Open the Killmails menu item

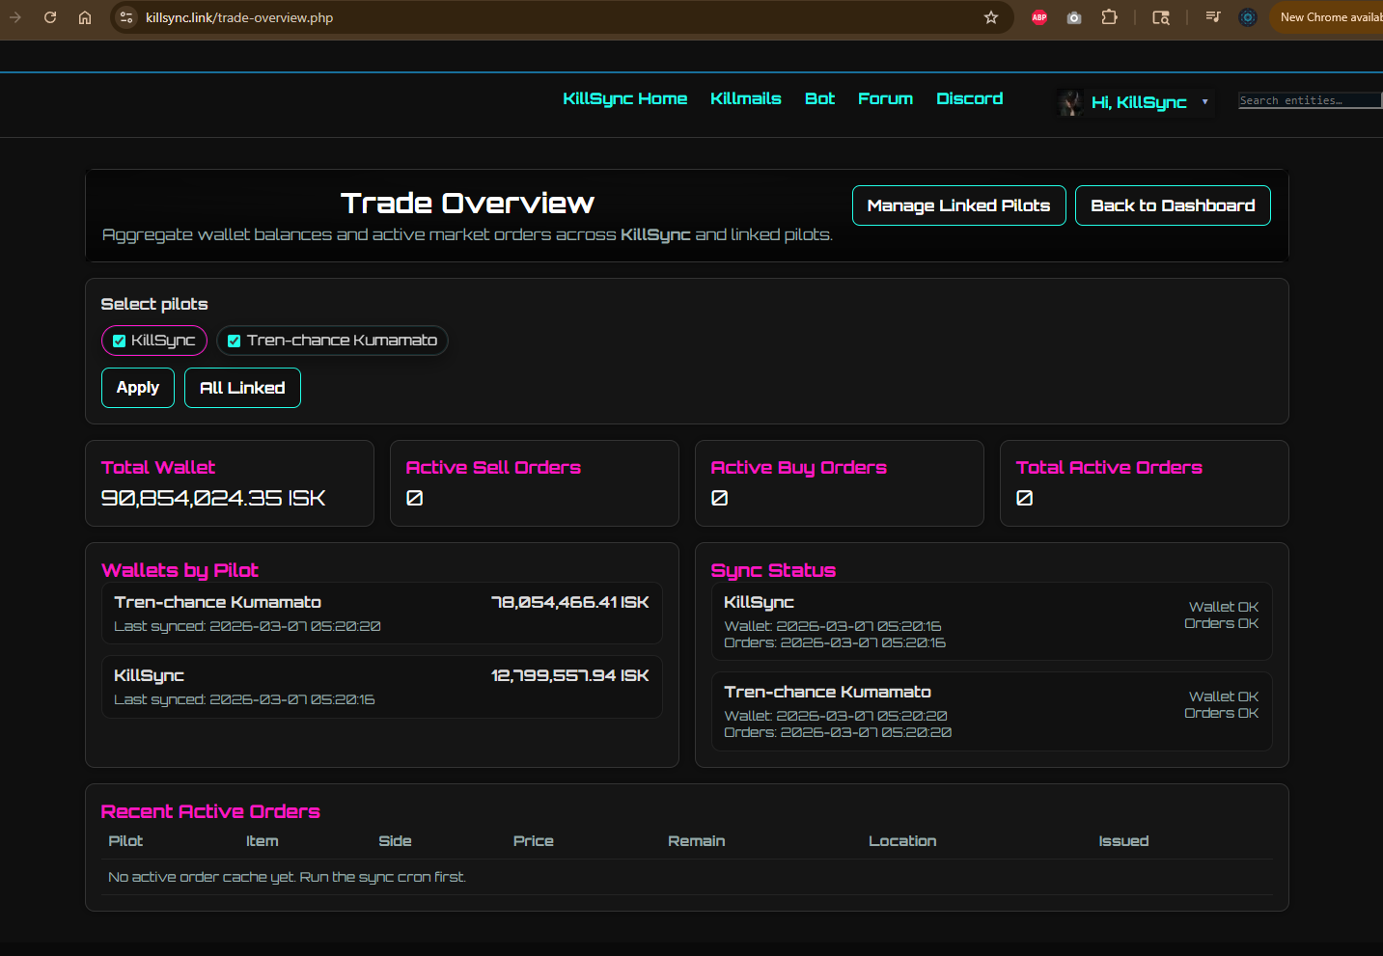(x=745, y=98)
